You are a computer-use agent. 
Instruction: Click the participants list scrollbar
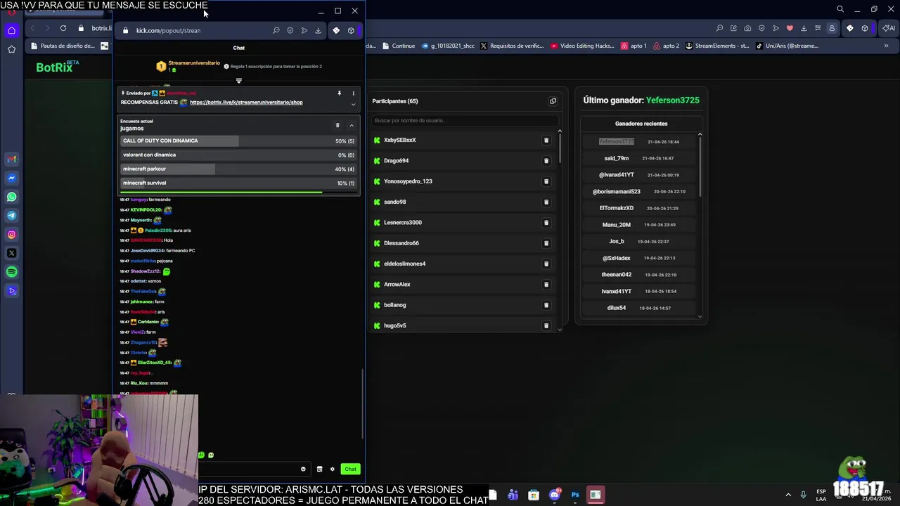click(x=560, y=148)
